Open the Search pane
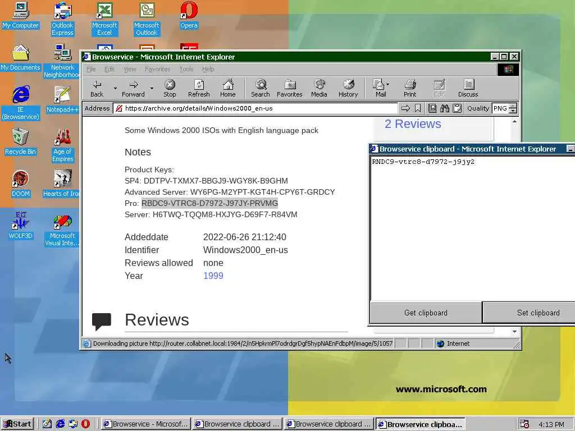Screen dimensions: 575x431 pos(261,89)
